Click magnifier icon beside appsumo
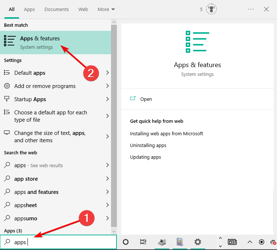 tap(7, 218)
